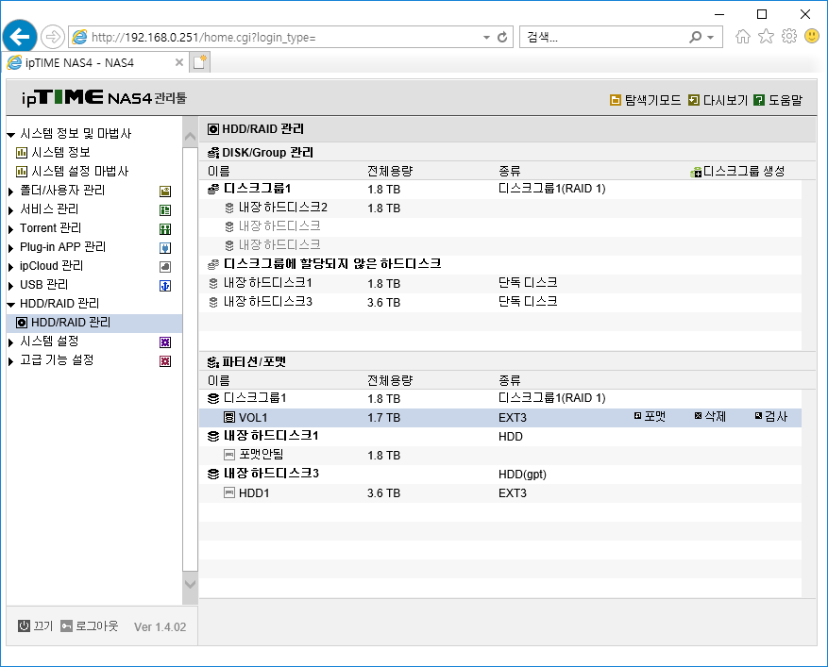
Task: Click 검사 for VOL1
Action: point(771,416)
